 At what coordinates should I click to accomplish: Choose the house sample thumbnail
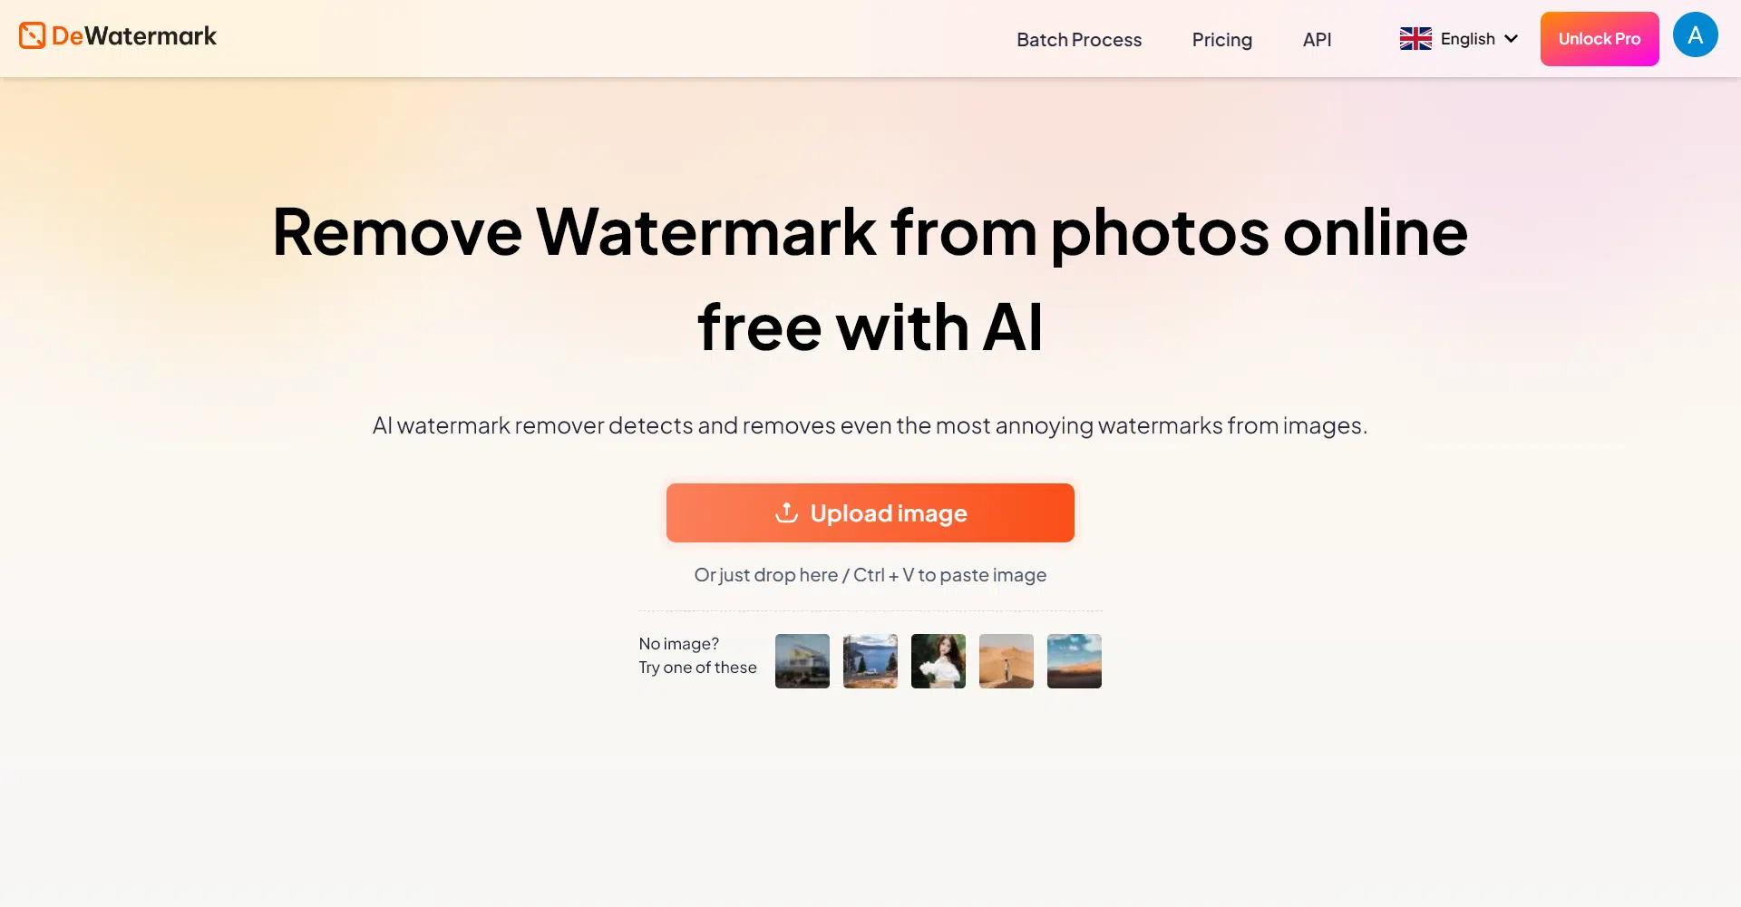(802, 661)
